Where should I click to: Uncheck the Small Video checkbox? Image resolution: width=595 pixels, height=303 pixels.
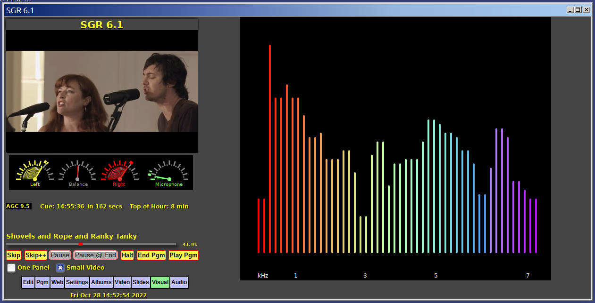pyautogui.click(x=60, y=268)
